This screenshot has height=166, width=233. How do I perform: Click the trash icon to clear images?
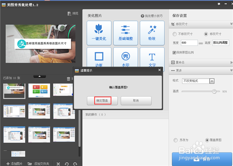(x=68, y=79)
